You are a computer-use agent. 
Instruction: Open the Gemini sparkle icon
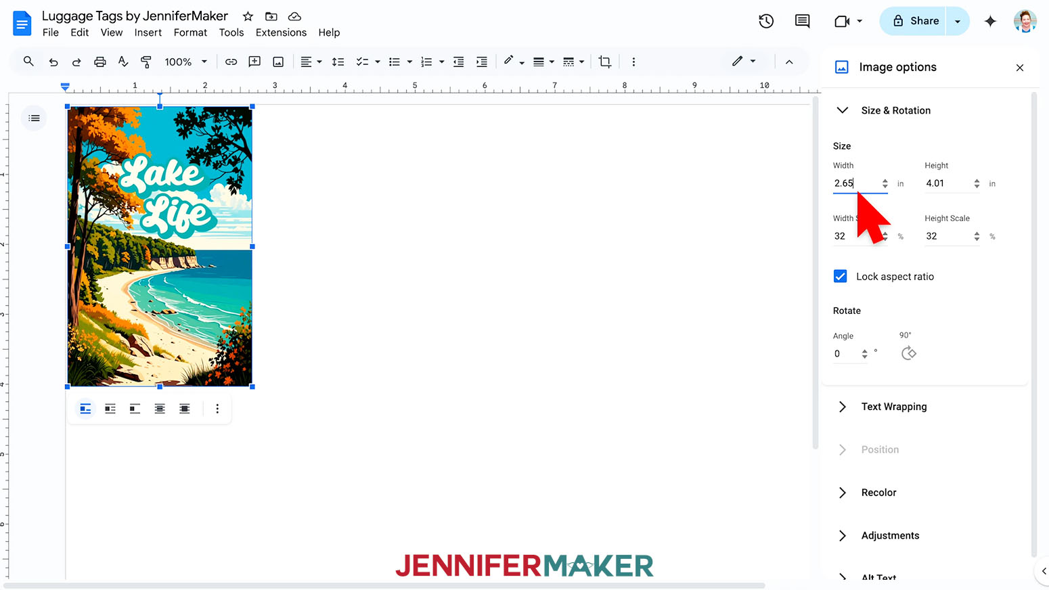tap(990, 21)
